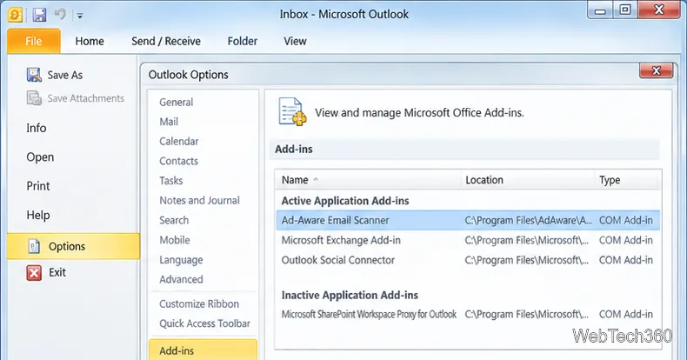Click the Add-ins document icon in header
The height and width of the screenshot is (360, 687).
click(x=291, y=112)
